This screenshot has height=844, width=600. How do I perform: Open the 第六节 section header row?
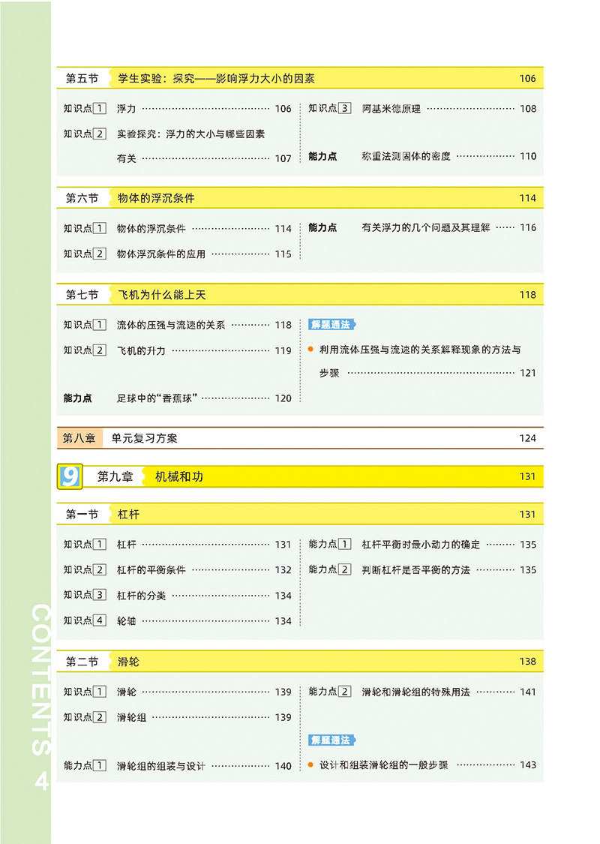tap(300, 198)
